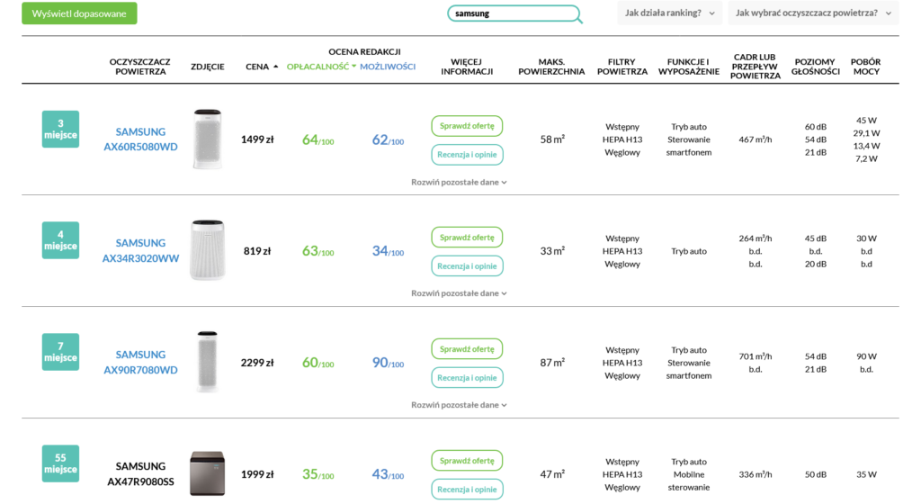Sort by price arrow in CENA header
The height and width of the screenshot is (504, 921).
coord(276,67)
